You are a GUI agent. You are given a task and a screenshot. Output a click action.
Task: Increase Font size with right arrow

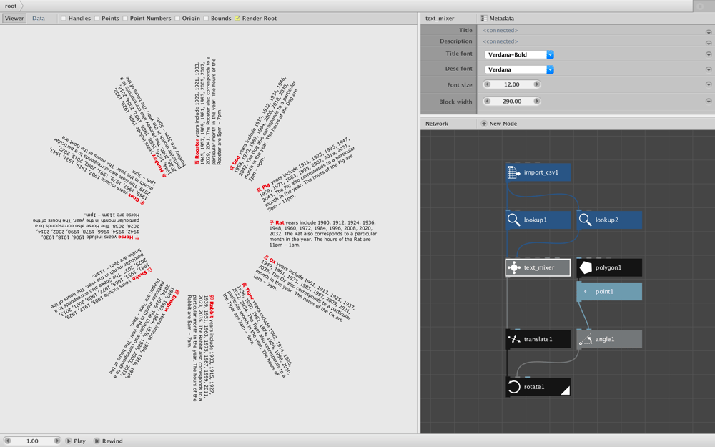[537, 84]
